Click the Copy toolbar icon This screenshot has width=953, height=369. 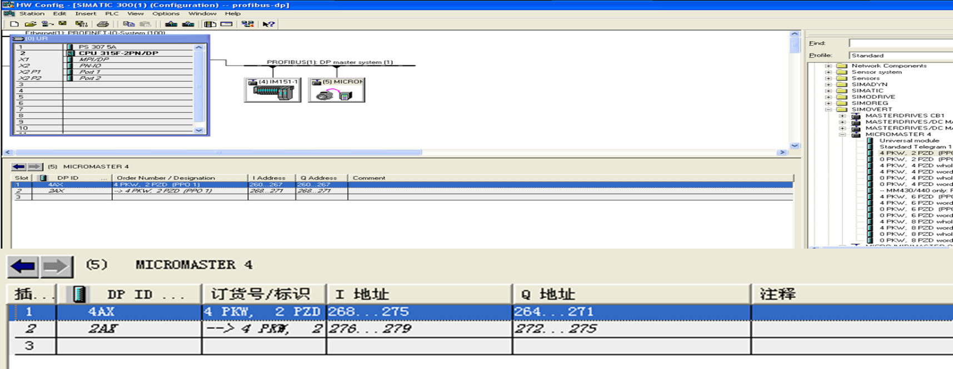tap(128, 24)
